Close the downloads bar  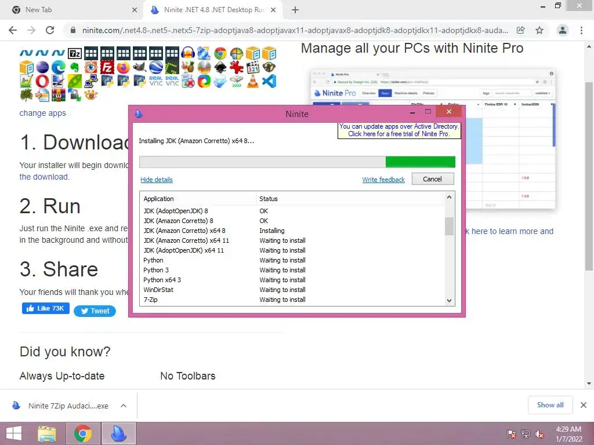click(x=584, y=405)
